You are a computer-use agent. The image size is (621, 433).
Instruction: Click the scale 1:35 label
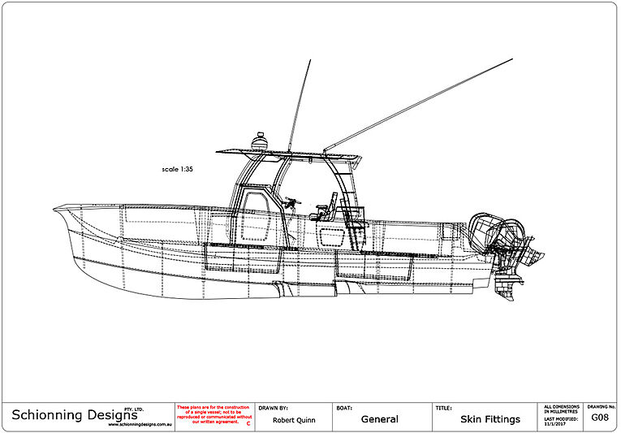pos(177,170)
